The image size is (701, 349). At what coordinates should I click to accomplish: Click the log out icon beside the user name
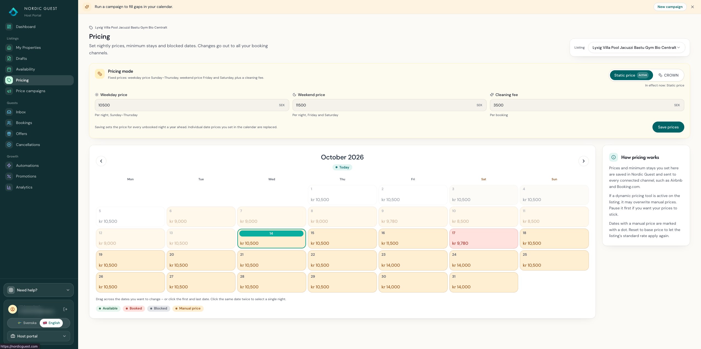click(x=65, y=309)
